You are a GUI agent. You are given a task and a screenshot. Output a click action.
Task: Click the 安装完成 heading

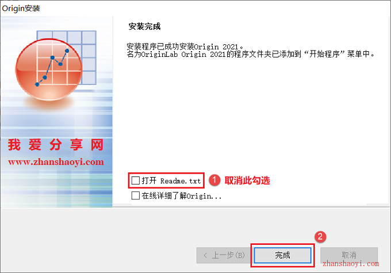coord(144,26)
